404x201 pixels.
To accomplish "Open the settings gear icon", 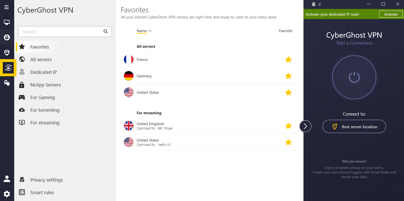I will (7, 194).
